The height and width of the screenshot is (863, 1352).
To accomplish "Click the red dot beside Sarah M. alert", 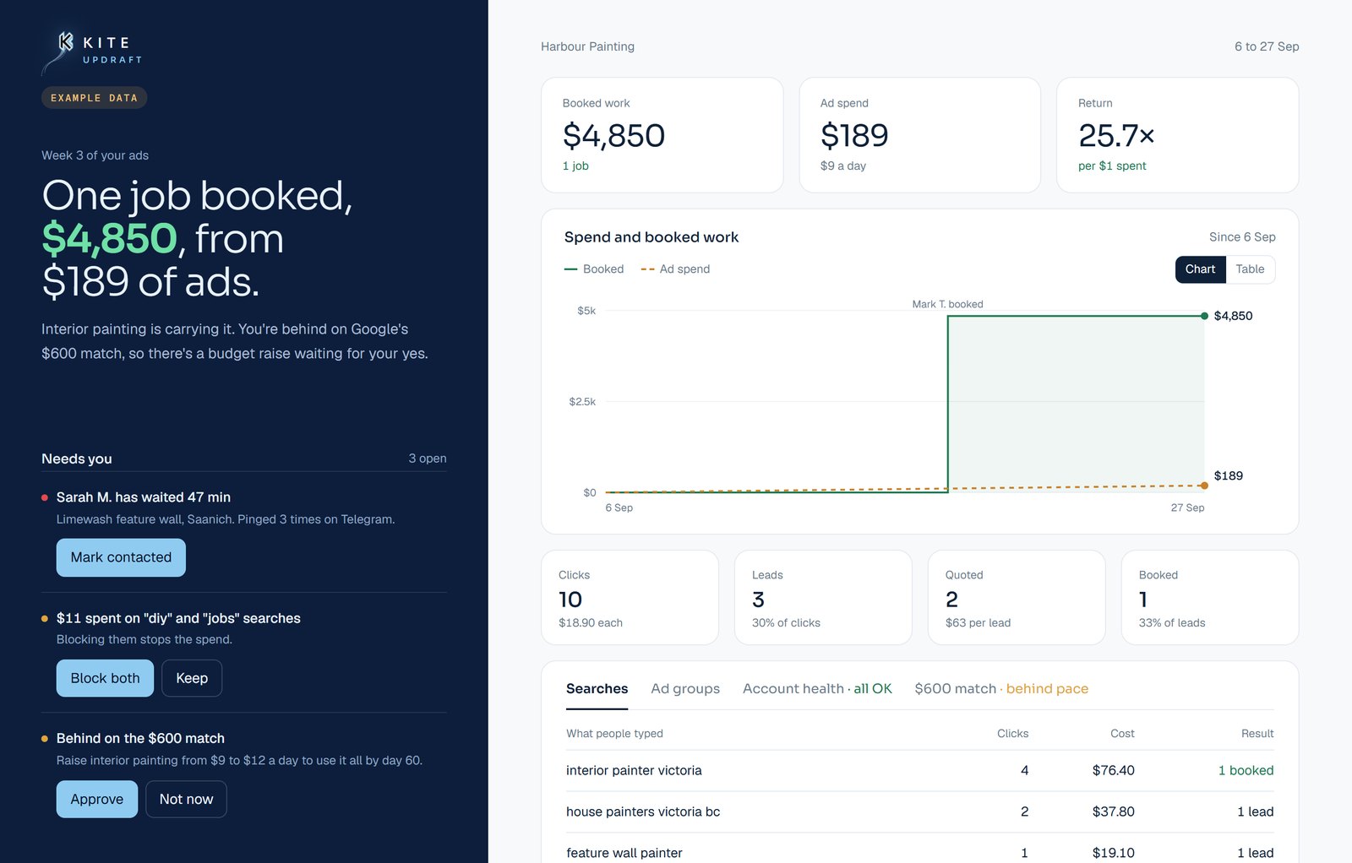I will [45, 498].
